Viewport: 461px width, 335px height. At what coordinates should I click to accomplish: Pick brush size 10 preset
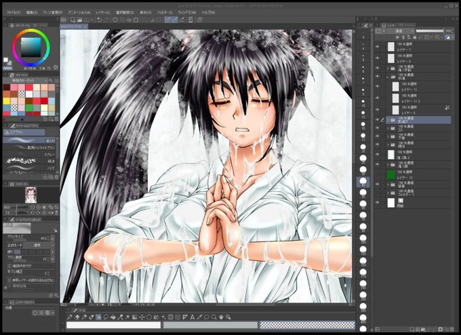[x=363, y=102]
